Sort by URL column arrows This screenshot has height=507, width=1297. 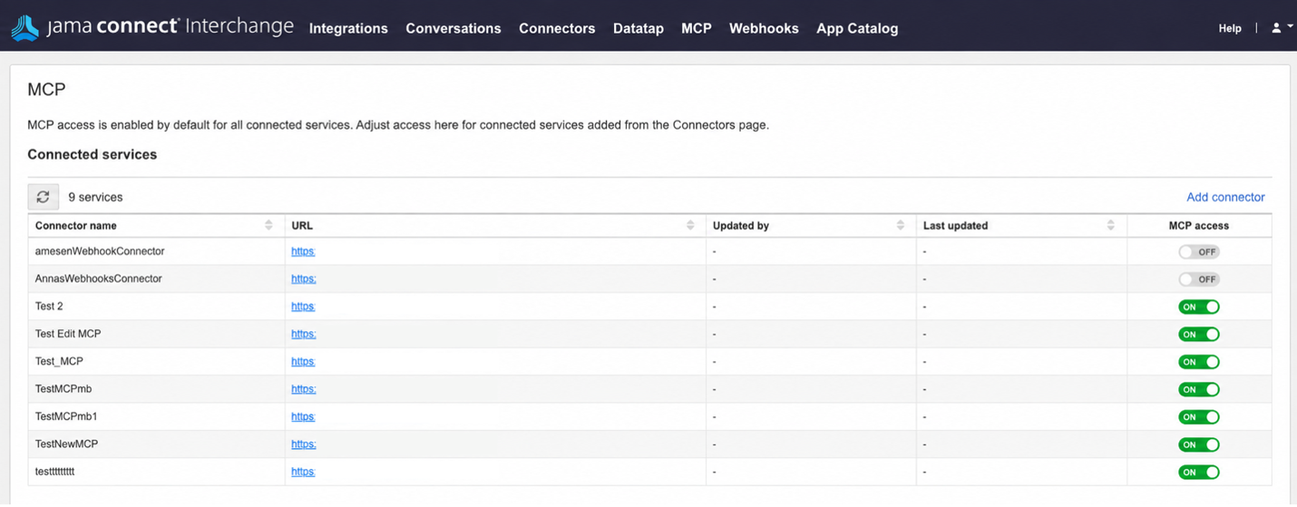coord(690,226)
